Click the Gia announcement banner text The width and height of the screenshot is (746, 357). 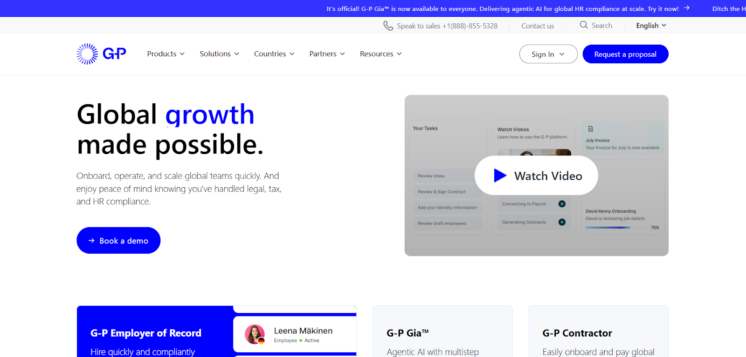click(503, 9)
